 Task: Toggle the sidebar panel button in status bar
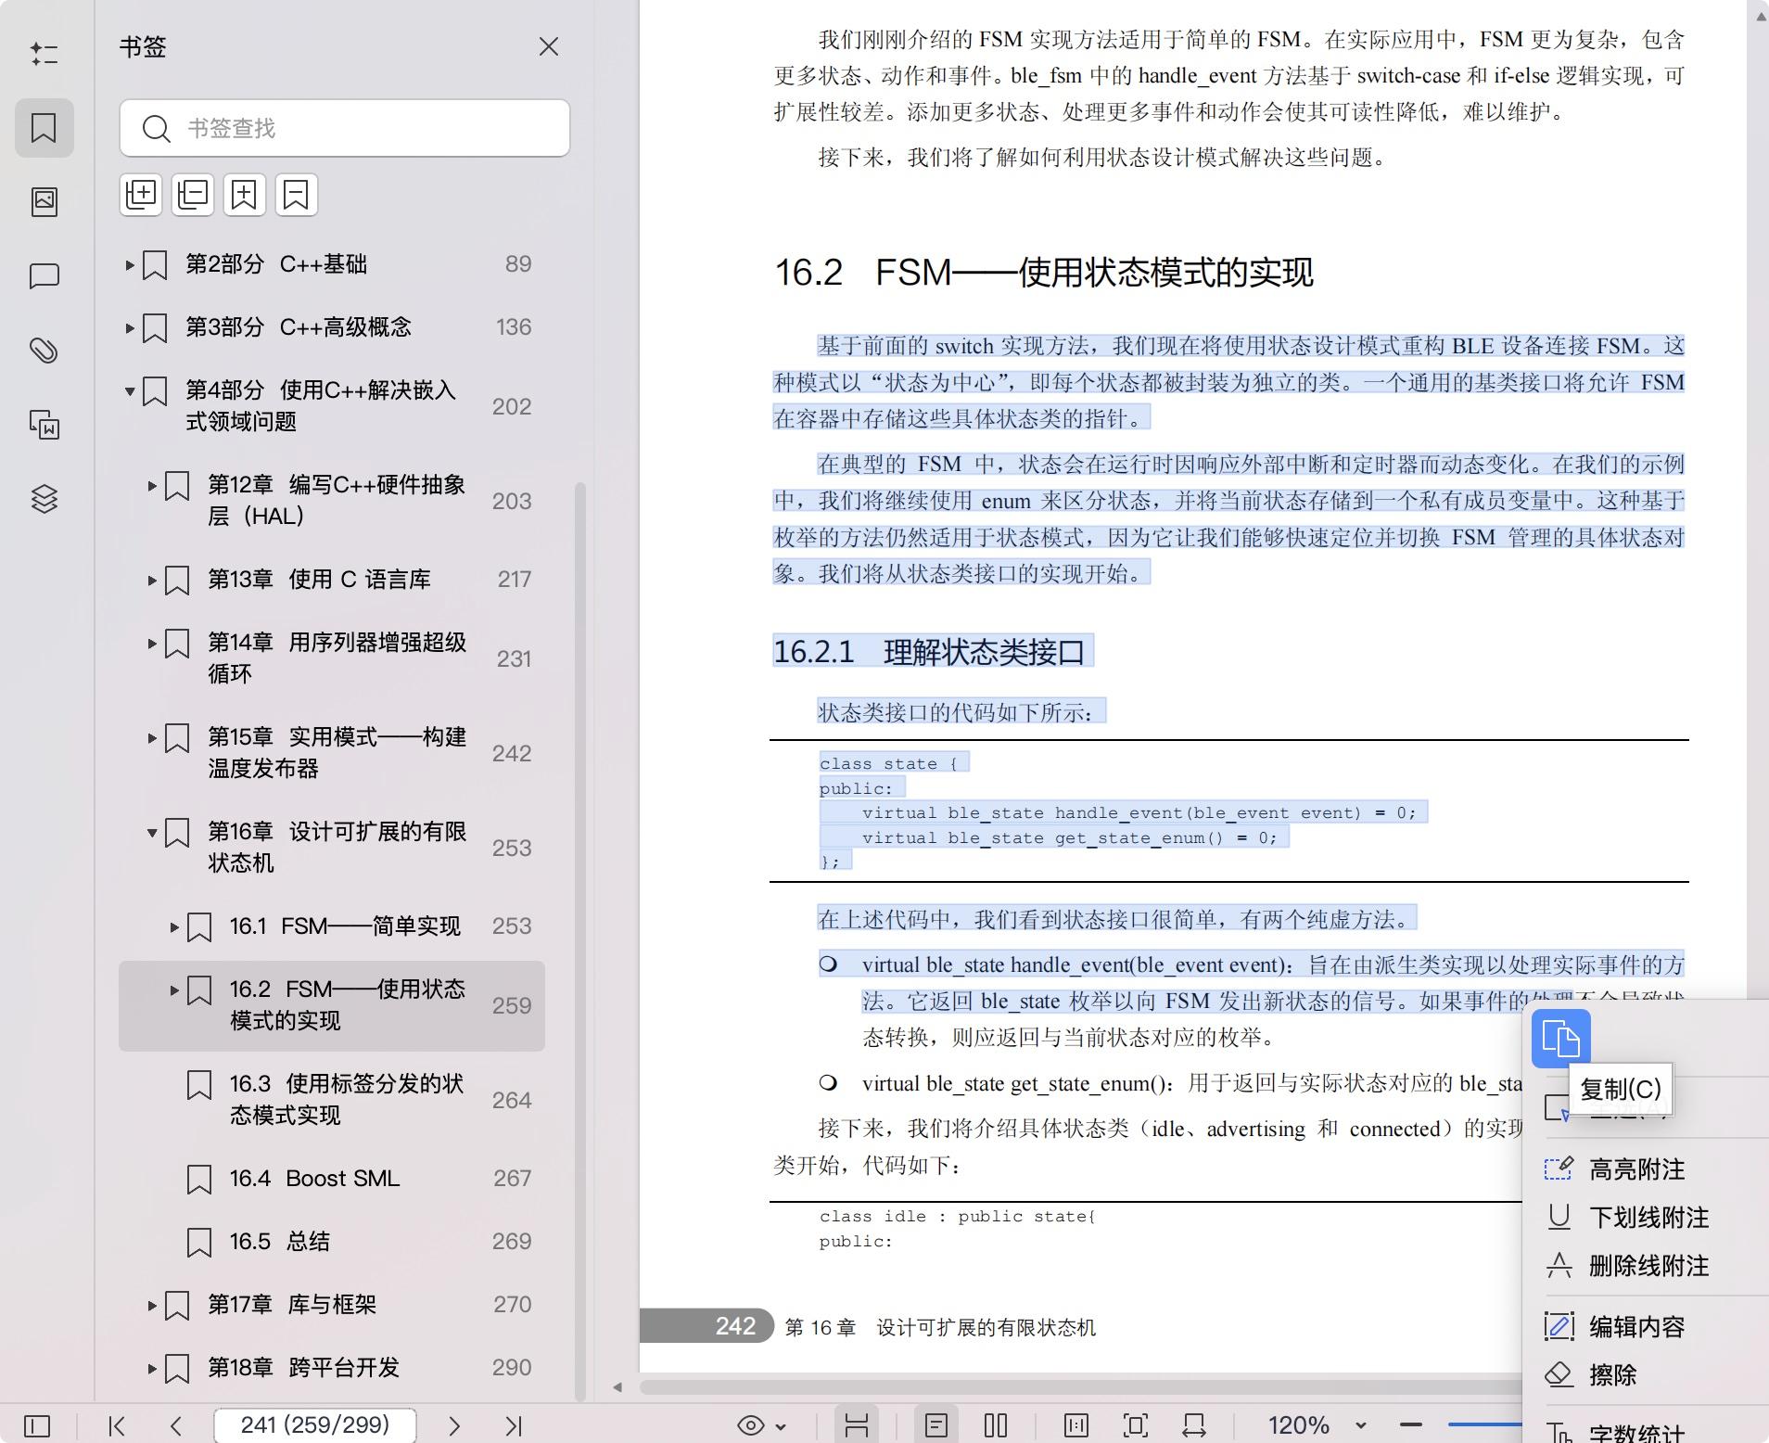pyautogui.click(x=37, y=1425)
